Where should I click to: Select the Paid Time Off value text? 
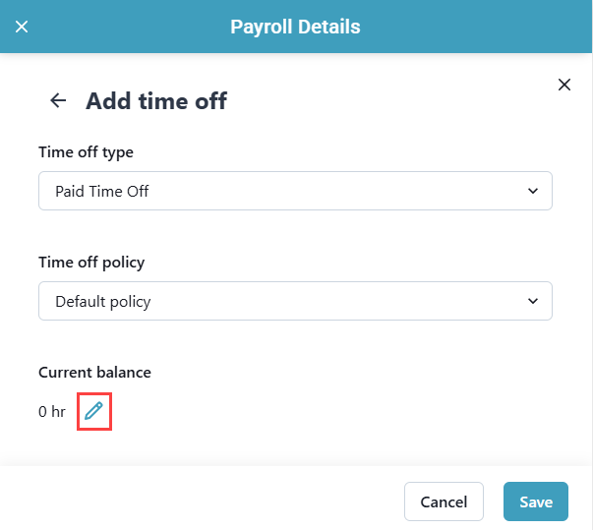pyautogui.click(x=102, y=191)
